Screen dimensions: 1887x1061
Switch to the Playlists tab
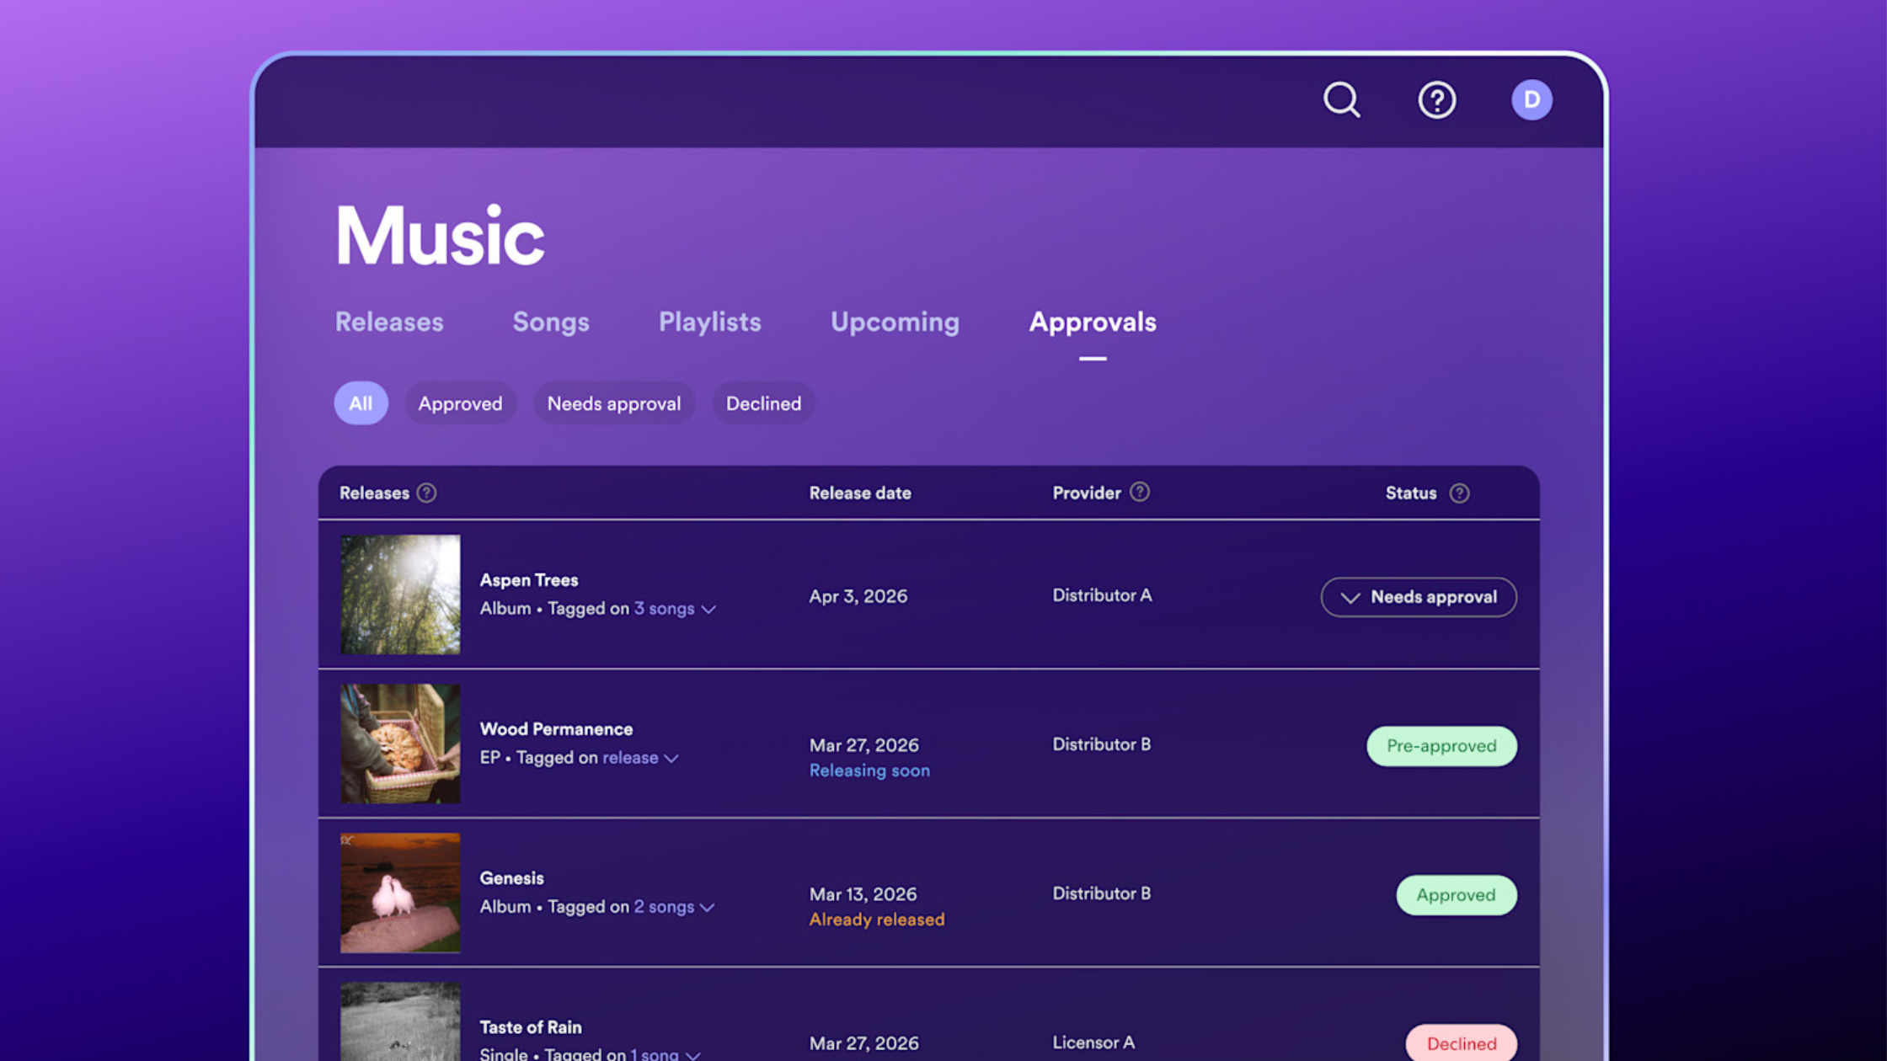pos(709,322)
